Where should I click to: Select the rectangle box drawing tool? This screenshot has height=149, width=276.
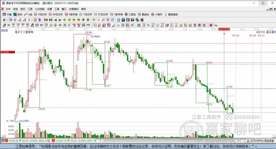pyautogui.click(x=95, y=25)
